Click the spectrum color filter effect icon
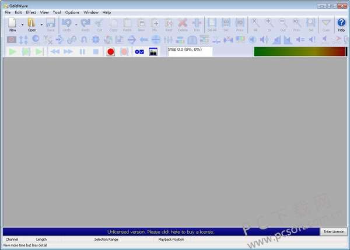This screenshot has height=250, width=350. (240, 40)
